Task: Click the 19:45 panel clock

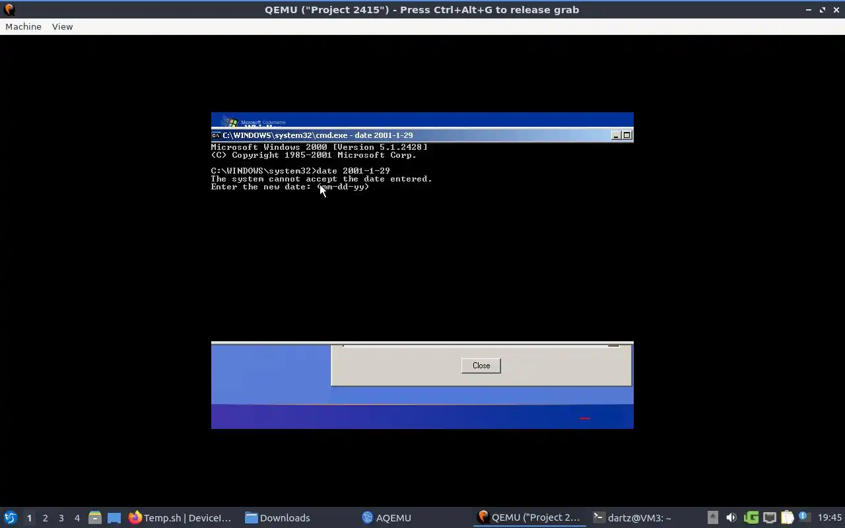Action: (x=830, y=517)
